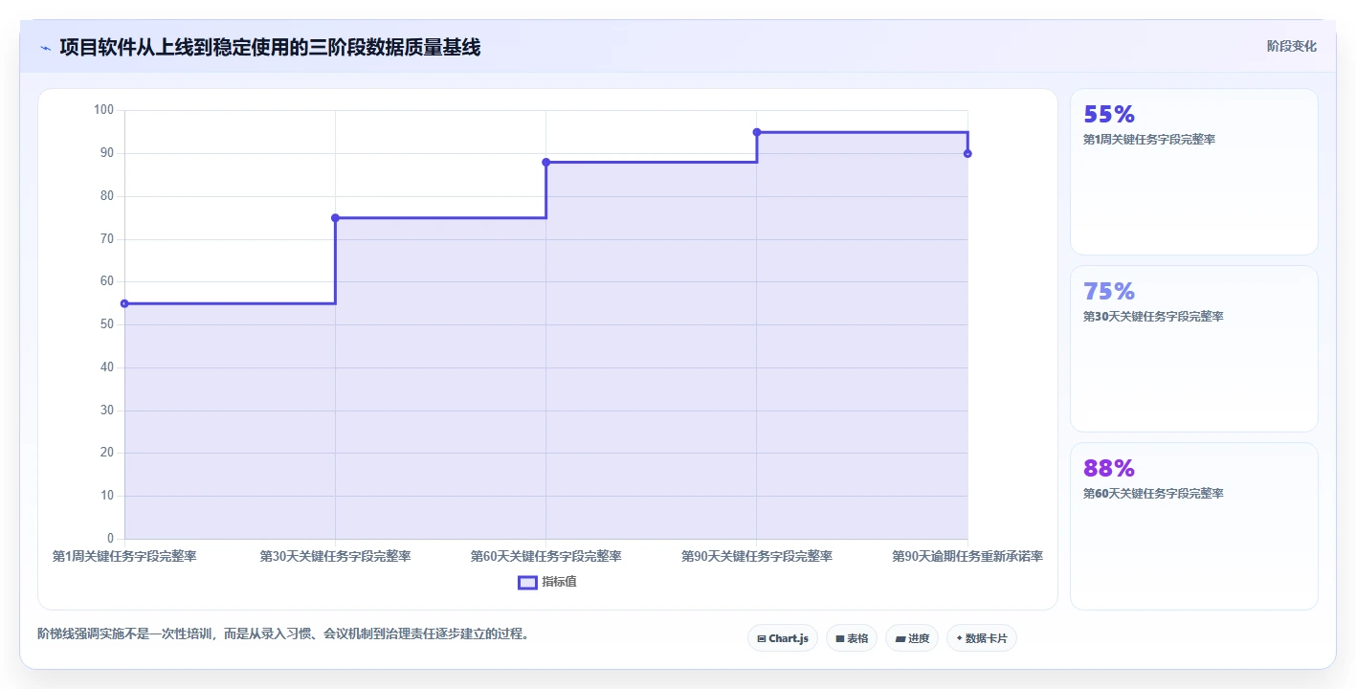Click the y-axis value 100

click(104, 110)
